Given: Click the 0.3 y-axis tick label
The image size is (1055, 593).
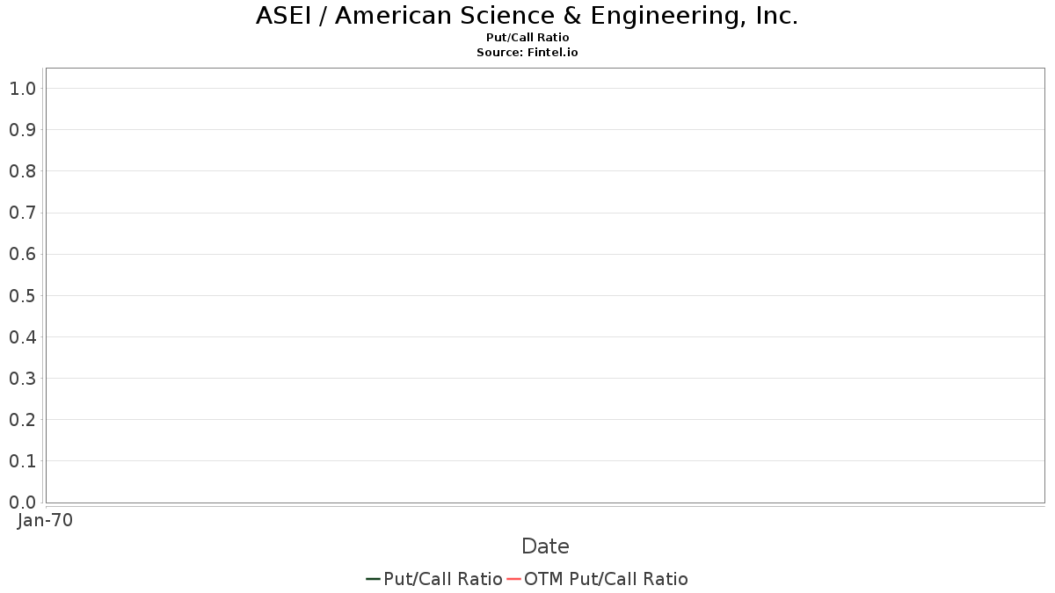Looking at the screenshot, I should [x=22, y=379].
